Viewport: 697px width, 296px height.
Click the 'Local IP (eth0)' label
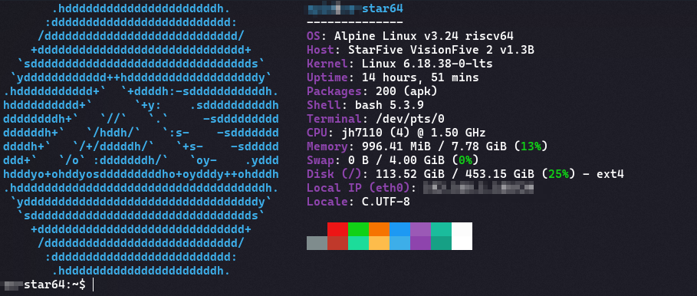tap(358, 189)
